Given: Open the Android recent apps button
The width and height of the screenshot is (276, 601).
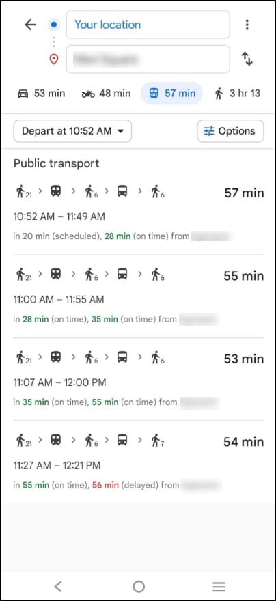Looking at the screenshot, I should click(219, 587).
